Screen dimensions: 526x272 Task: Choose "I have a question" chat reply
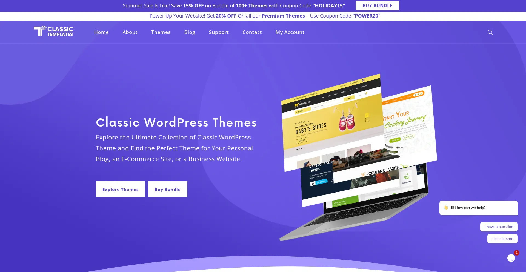499,227
